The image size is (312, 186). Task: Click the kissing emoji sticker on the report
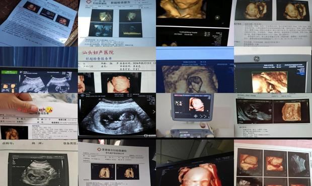pyautogui.click(x=49, y=110)
